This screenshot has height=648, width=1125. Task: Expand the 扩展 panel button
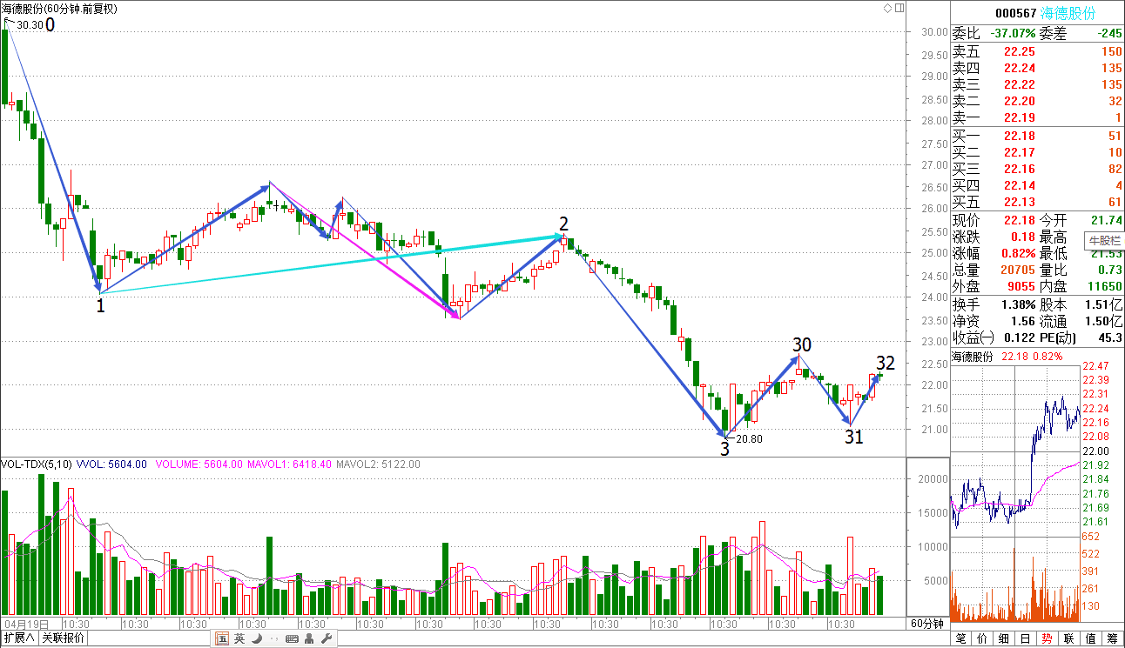(x=18, y=638)
